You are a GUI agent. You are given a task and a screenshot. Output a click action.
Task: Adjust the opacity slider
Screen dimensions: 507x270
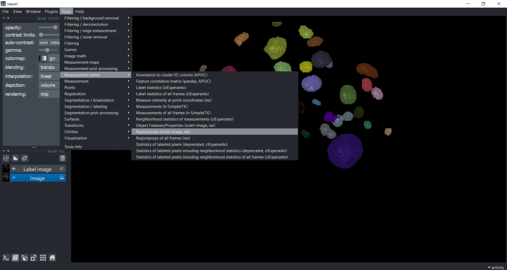[x=49, y=27]
